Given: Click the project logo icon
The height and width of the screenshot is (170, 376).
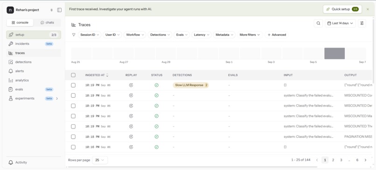Looking at the screenshot, I should (10, 10).
